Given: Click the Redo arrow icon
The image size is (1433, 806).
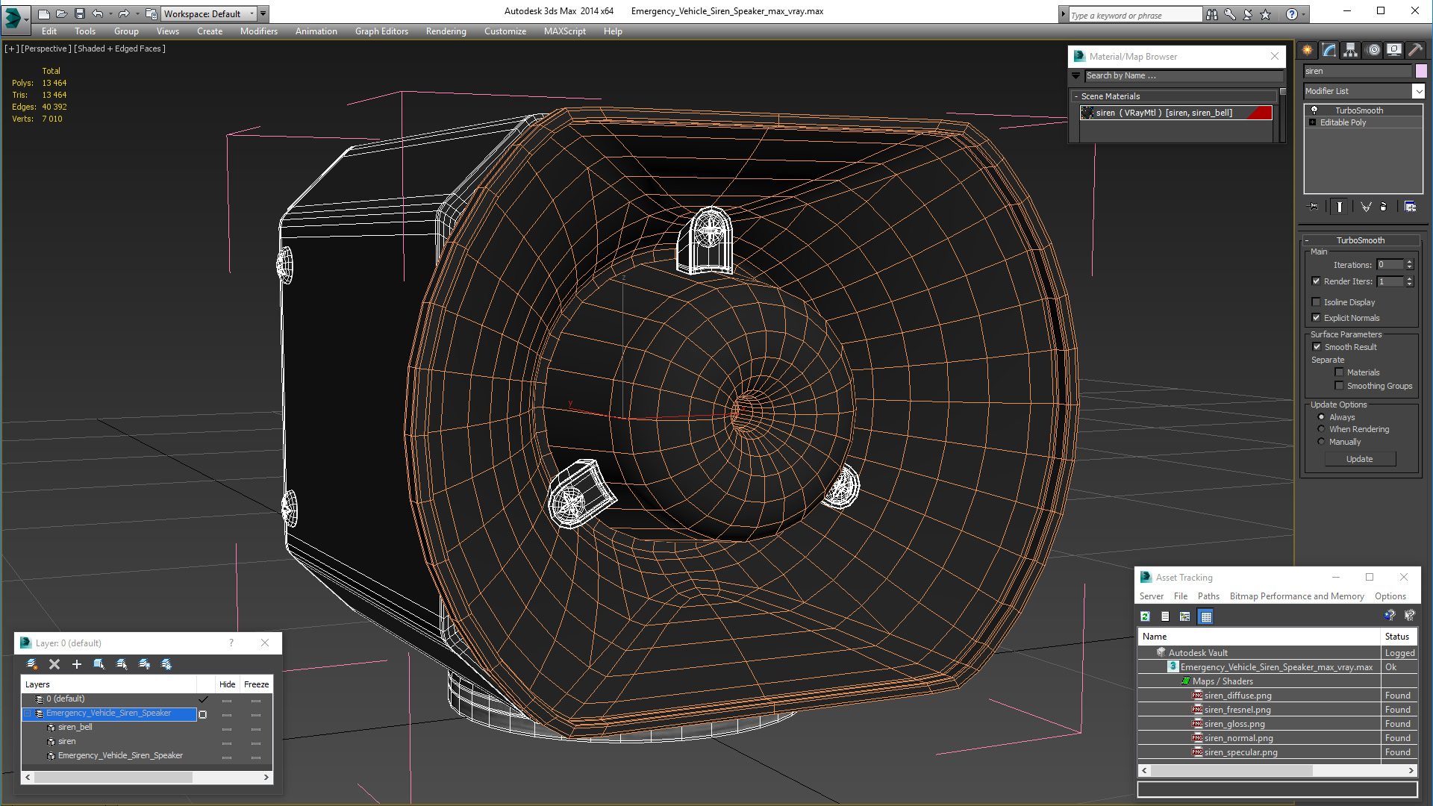Looking at the screenshot, I should (x=124, y=13).
